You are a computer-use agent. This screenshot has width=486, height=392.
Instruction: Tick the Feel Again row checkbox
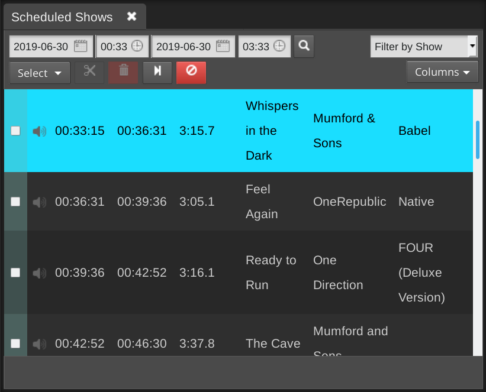click(x=15, y=202)
